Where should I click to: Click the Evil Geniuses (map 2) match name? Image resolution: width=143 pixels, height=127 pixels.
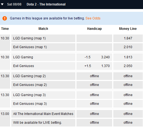30,85
